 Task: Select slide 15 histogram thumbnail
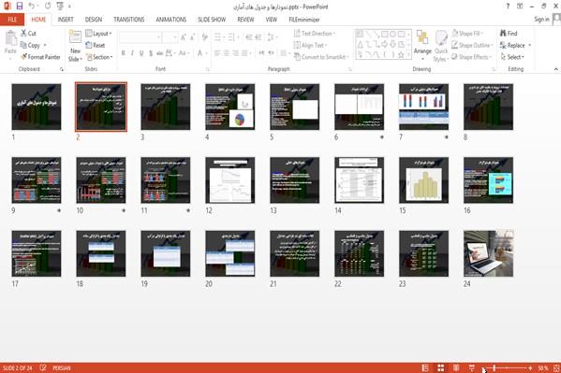click(x=423, y=180)
